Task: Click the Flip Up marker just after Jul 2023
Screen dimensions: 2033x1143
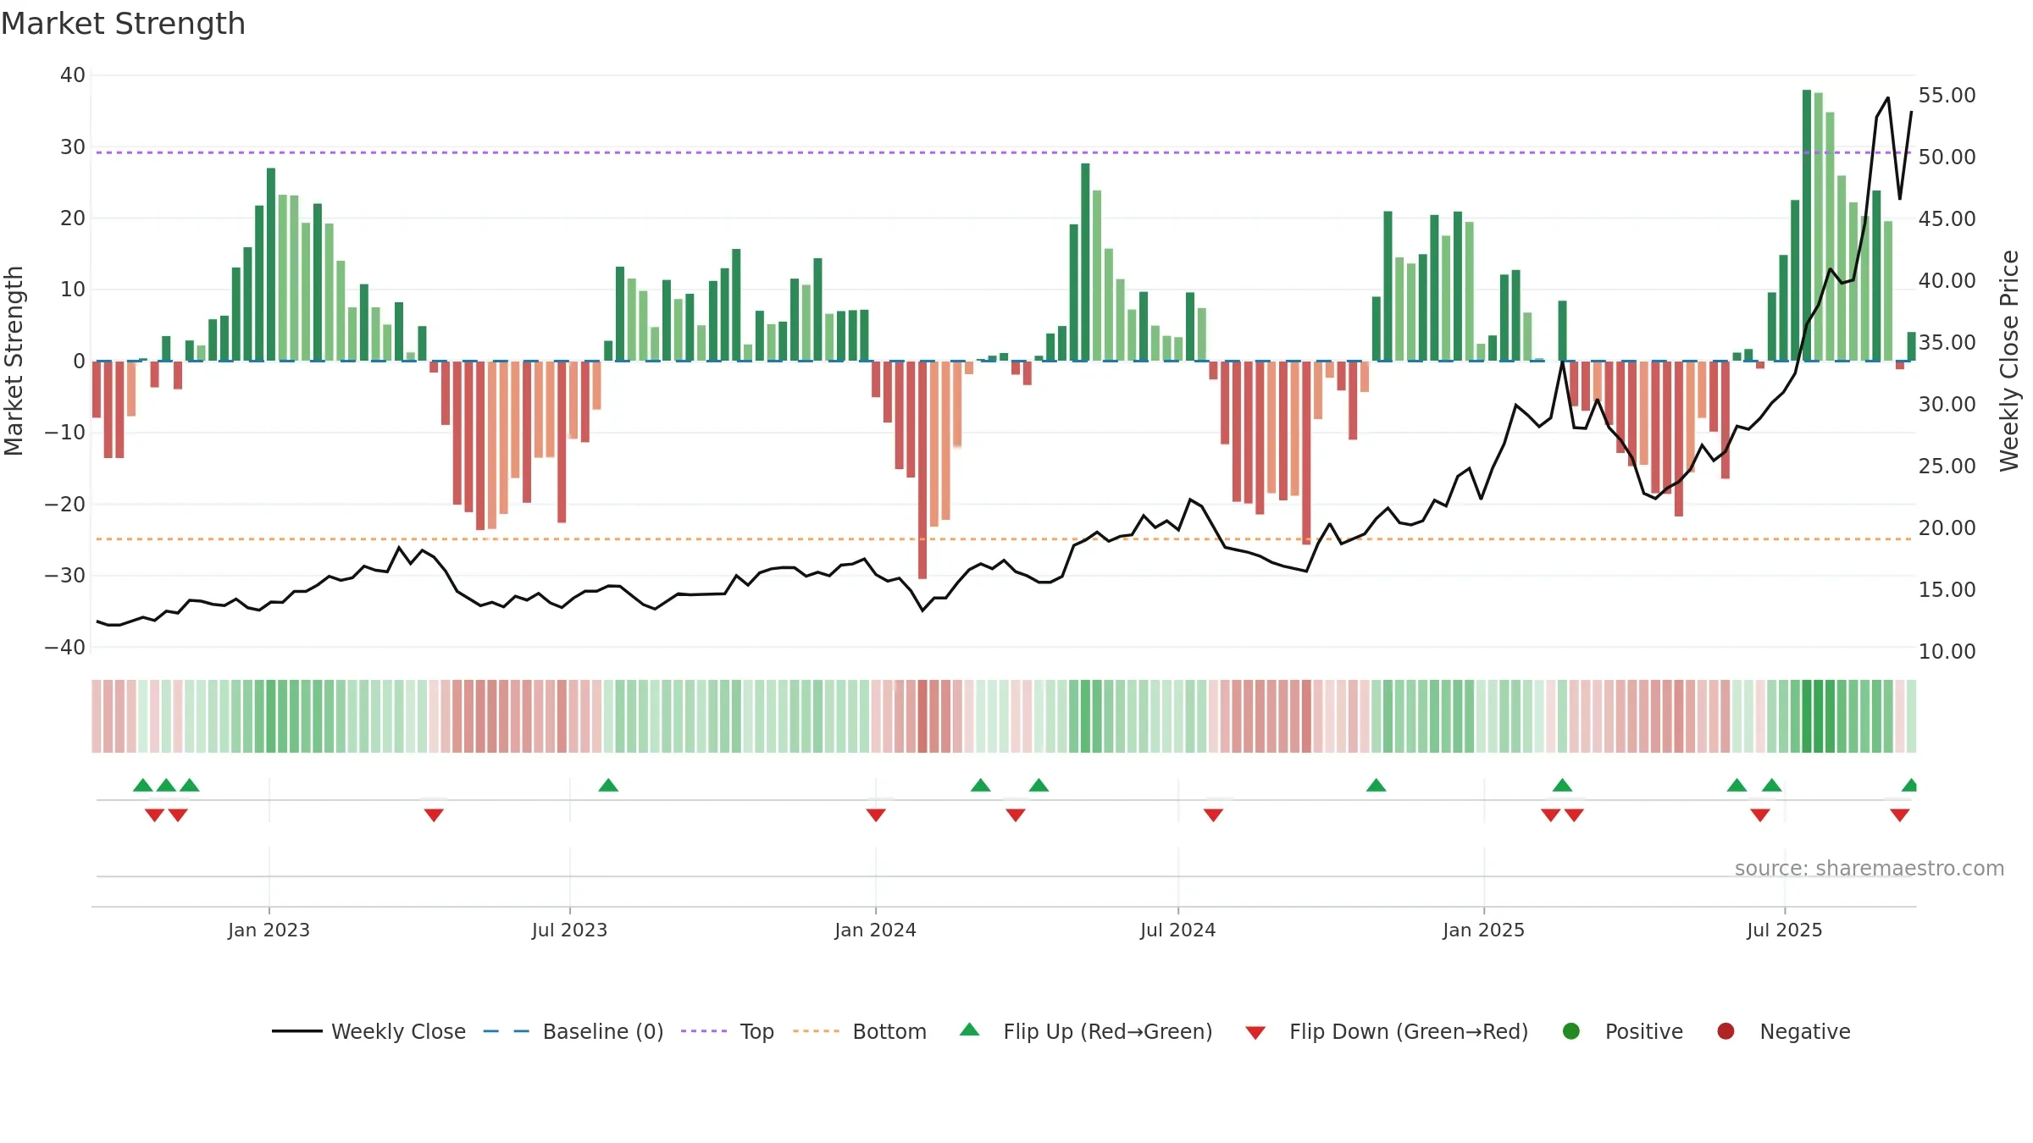Action: (x=608, y=785)
